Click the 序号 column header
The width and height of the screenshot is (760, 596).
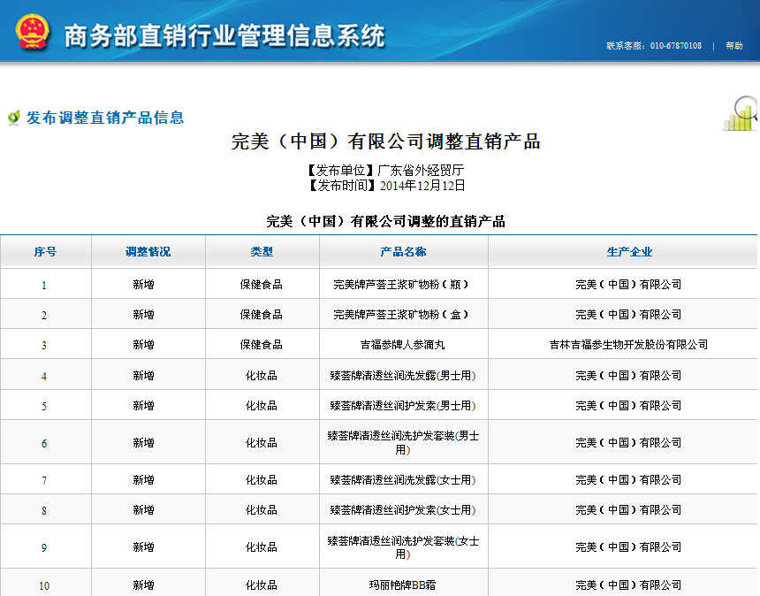point(45,252)
